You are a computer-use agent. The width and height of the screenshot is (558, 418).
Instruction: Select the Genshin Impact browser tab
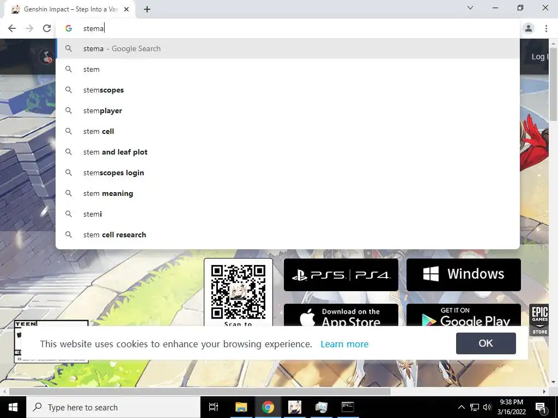pyautogui.click(x=70, y=9)
